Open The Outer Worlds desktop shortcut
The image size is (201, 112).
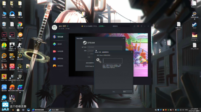coord(20,68)
